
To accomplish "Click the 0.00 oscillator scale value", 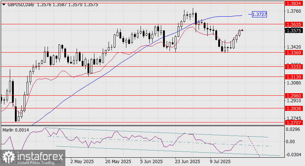I will click(x=290, y=142).
